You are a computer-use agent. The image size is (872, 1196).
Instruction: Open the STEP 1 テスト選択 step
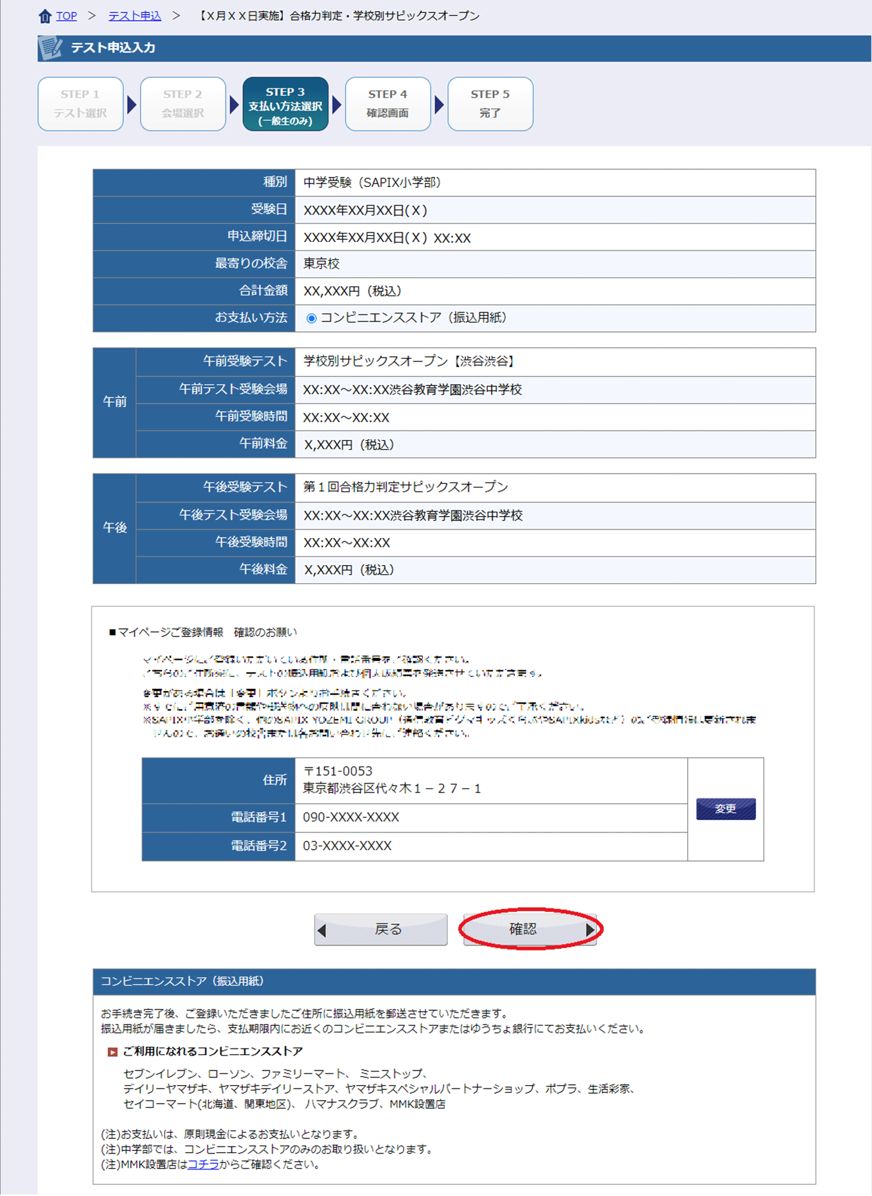[81, 104]
